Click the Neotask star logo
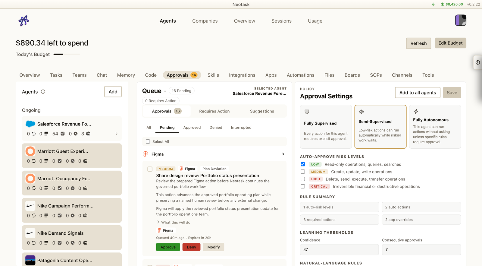 pyautogui.click(x=24, y=21)
